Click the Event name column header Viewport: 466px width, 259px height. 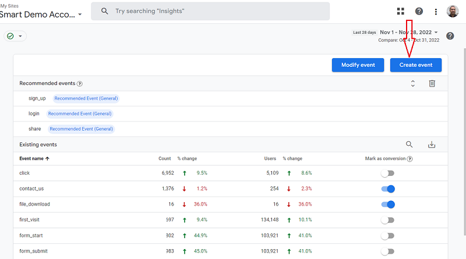pyautogui.click(x=31, y=159)
